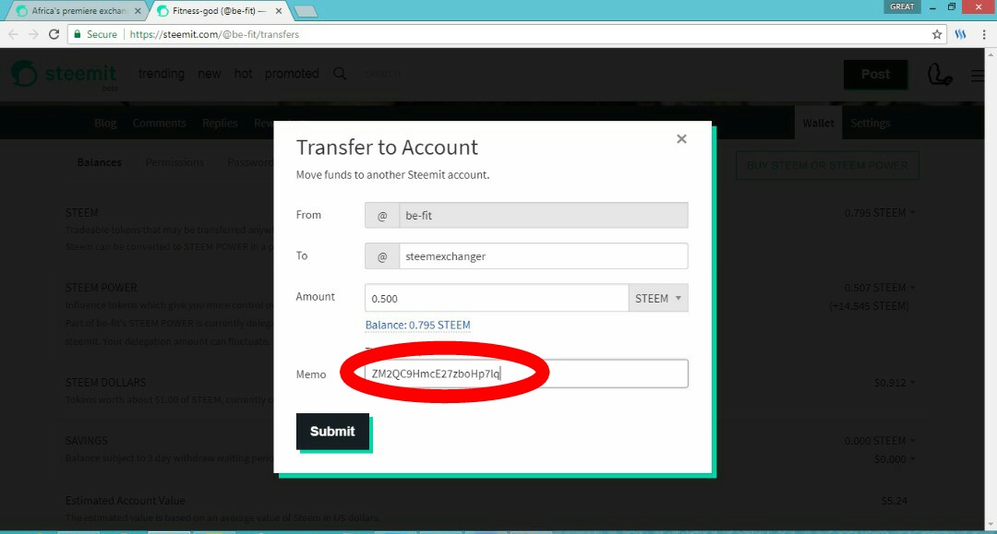Close the Africa's premiere exchange tab
This screenshot has height=534, width=997.
coord(138,11)
